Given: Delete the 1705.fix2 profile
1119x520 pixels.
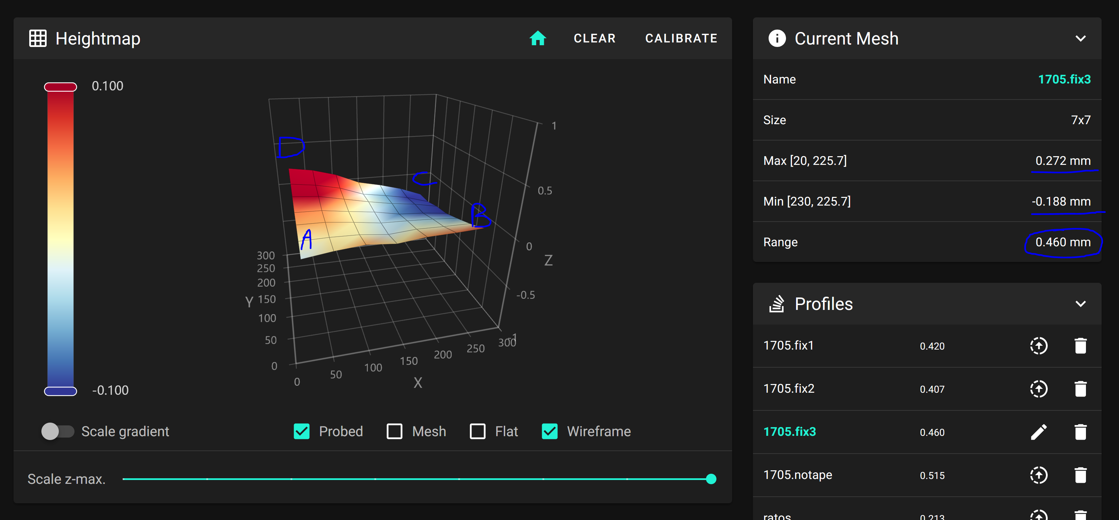Looking at the screenshot, I should pyautogui.click(x=1080, y=389).
